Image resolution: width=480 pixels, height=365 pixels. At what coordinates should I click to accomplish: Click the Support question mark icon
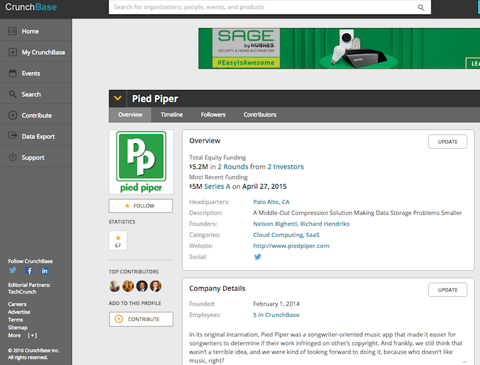tap(13, 157)
